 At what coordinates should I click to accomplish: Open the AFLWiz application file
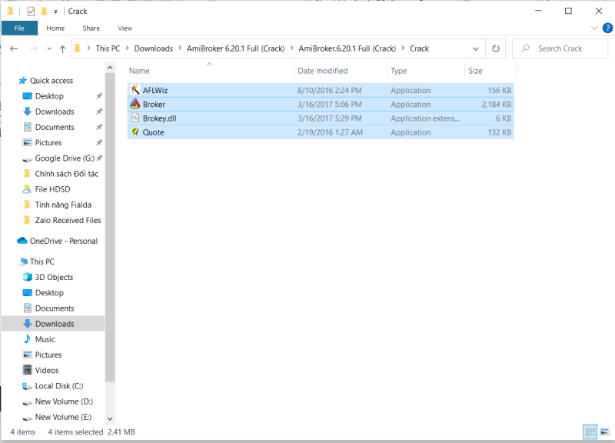[x=155, y=91]
